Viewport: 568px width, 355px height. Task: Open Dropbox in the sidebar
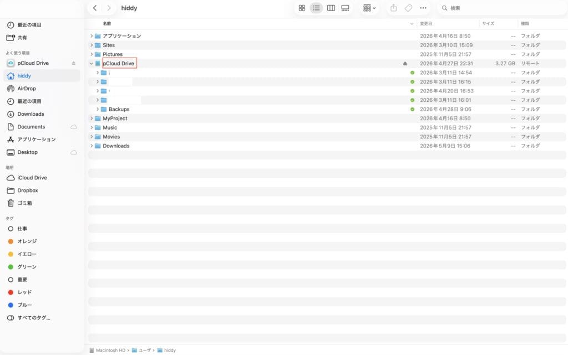point(28,191)
